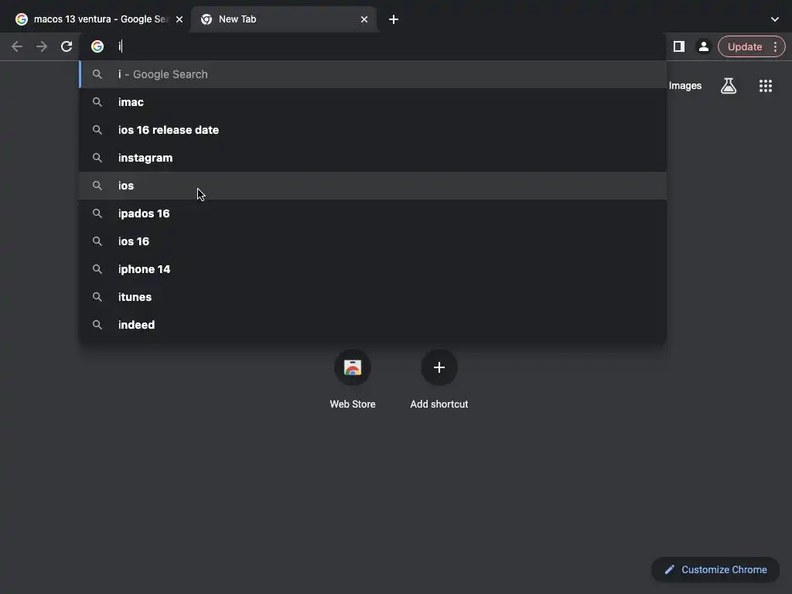Click the Add shortcut tile
The image size is (792, 594).
pyautogui.click(x=439, y=379)
